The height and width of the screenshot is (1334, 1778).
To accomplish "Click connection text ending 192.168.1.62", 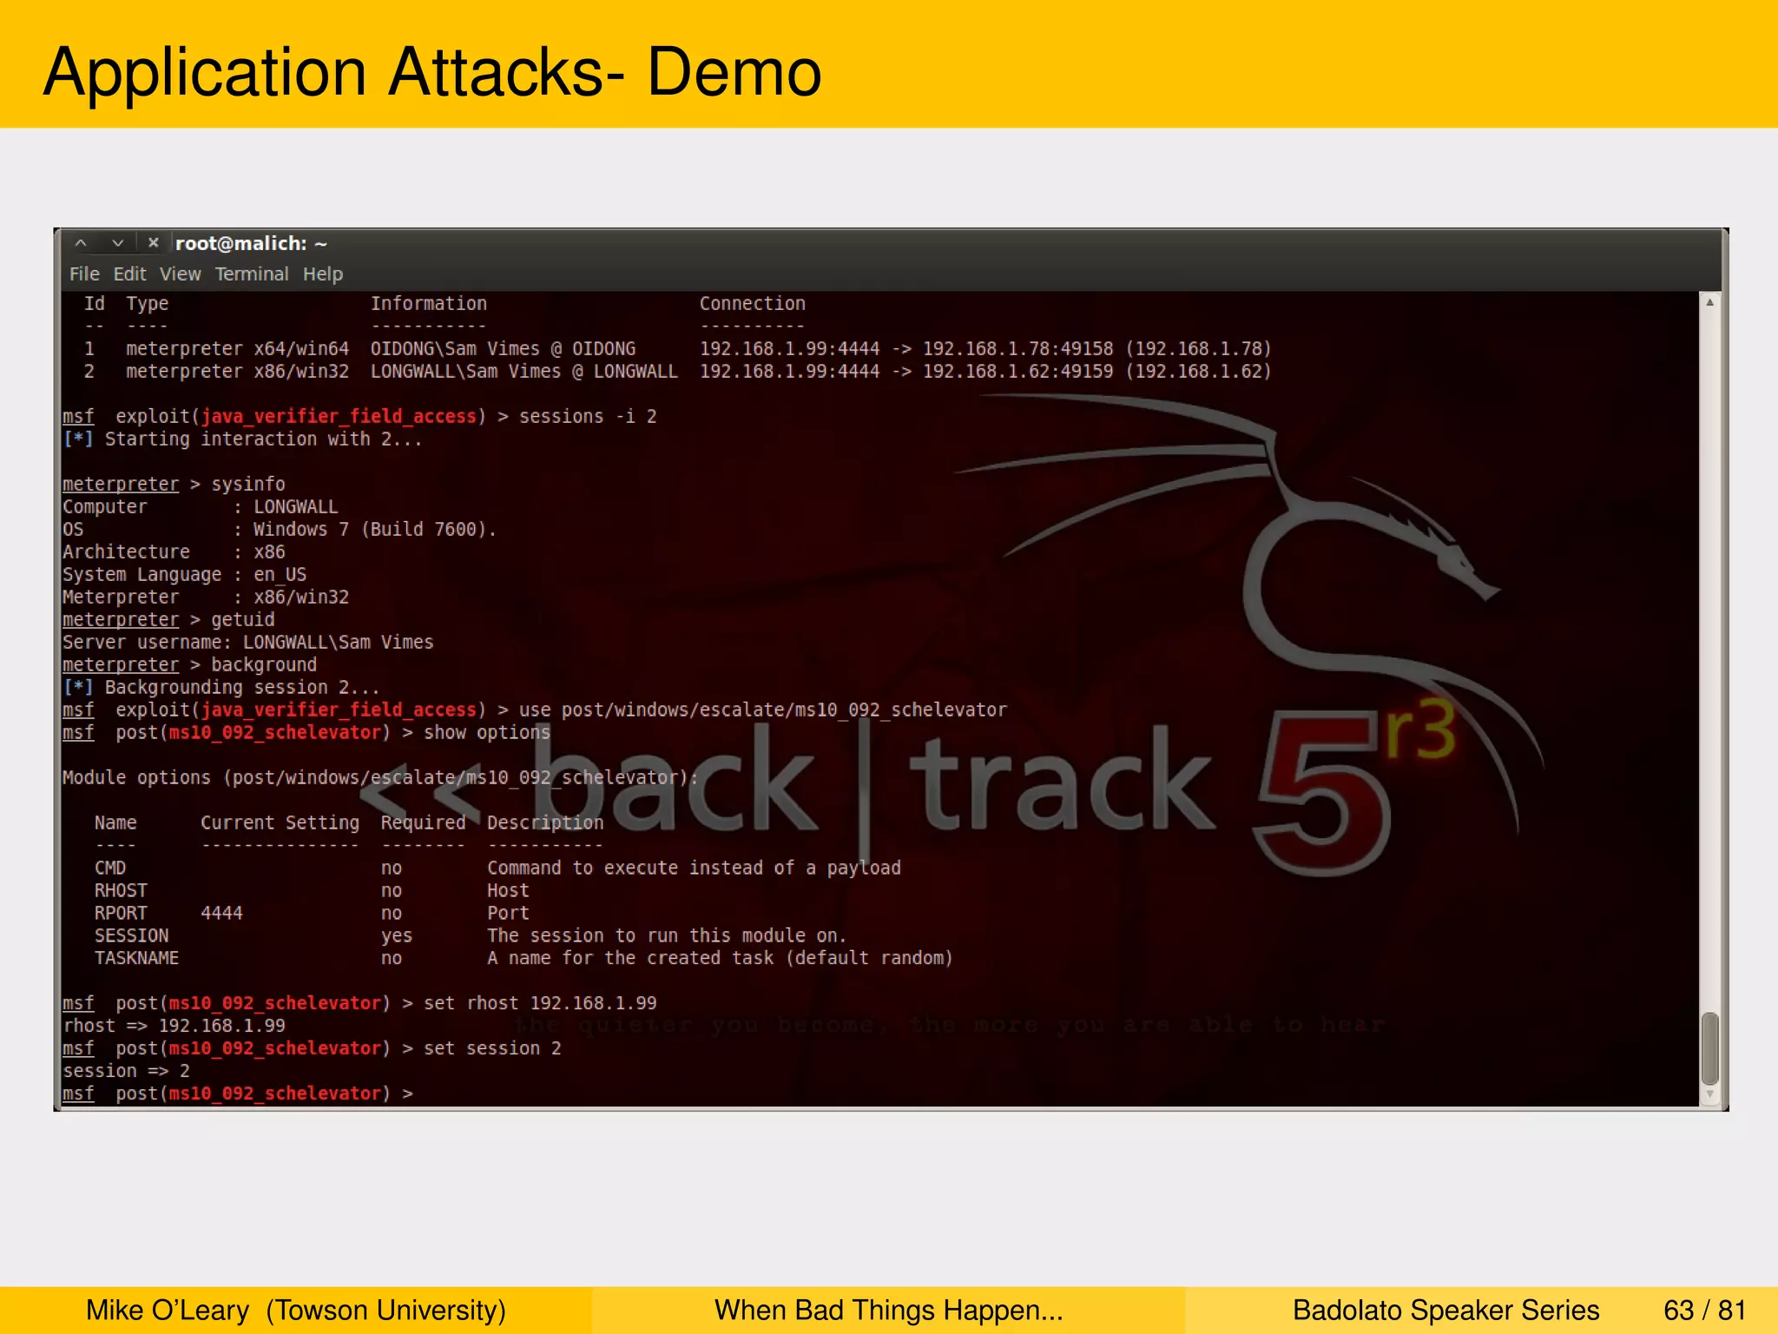I will click(985, 372).
